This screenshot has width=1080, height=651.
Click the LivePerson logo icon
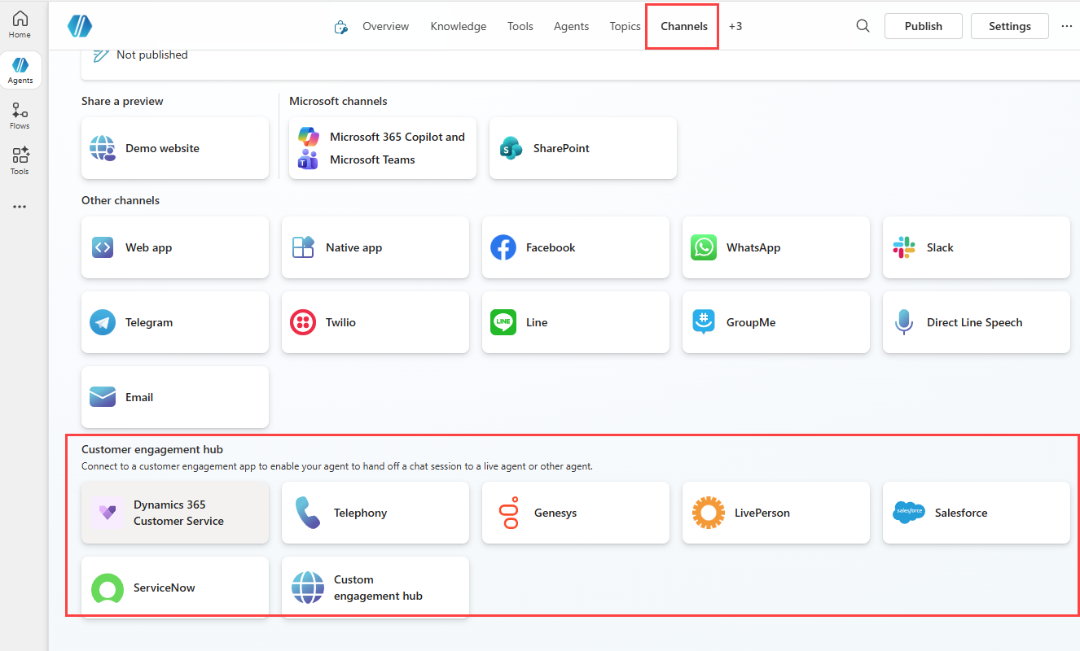(x=708, y=513)
